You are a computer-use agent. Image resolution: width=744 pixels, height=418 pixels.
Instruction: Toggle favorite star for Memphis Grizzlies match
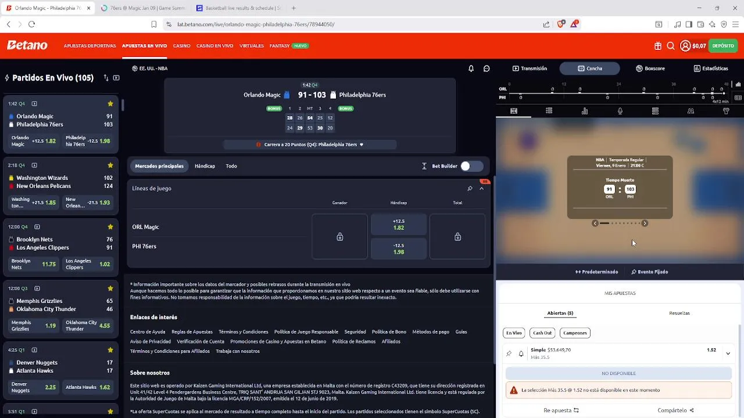110,289
